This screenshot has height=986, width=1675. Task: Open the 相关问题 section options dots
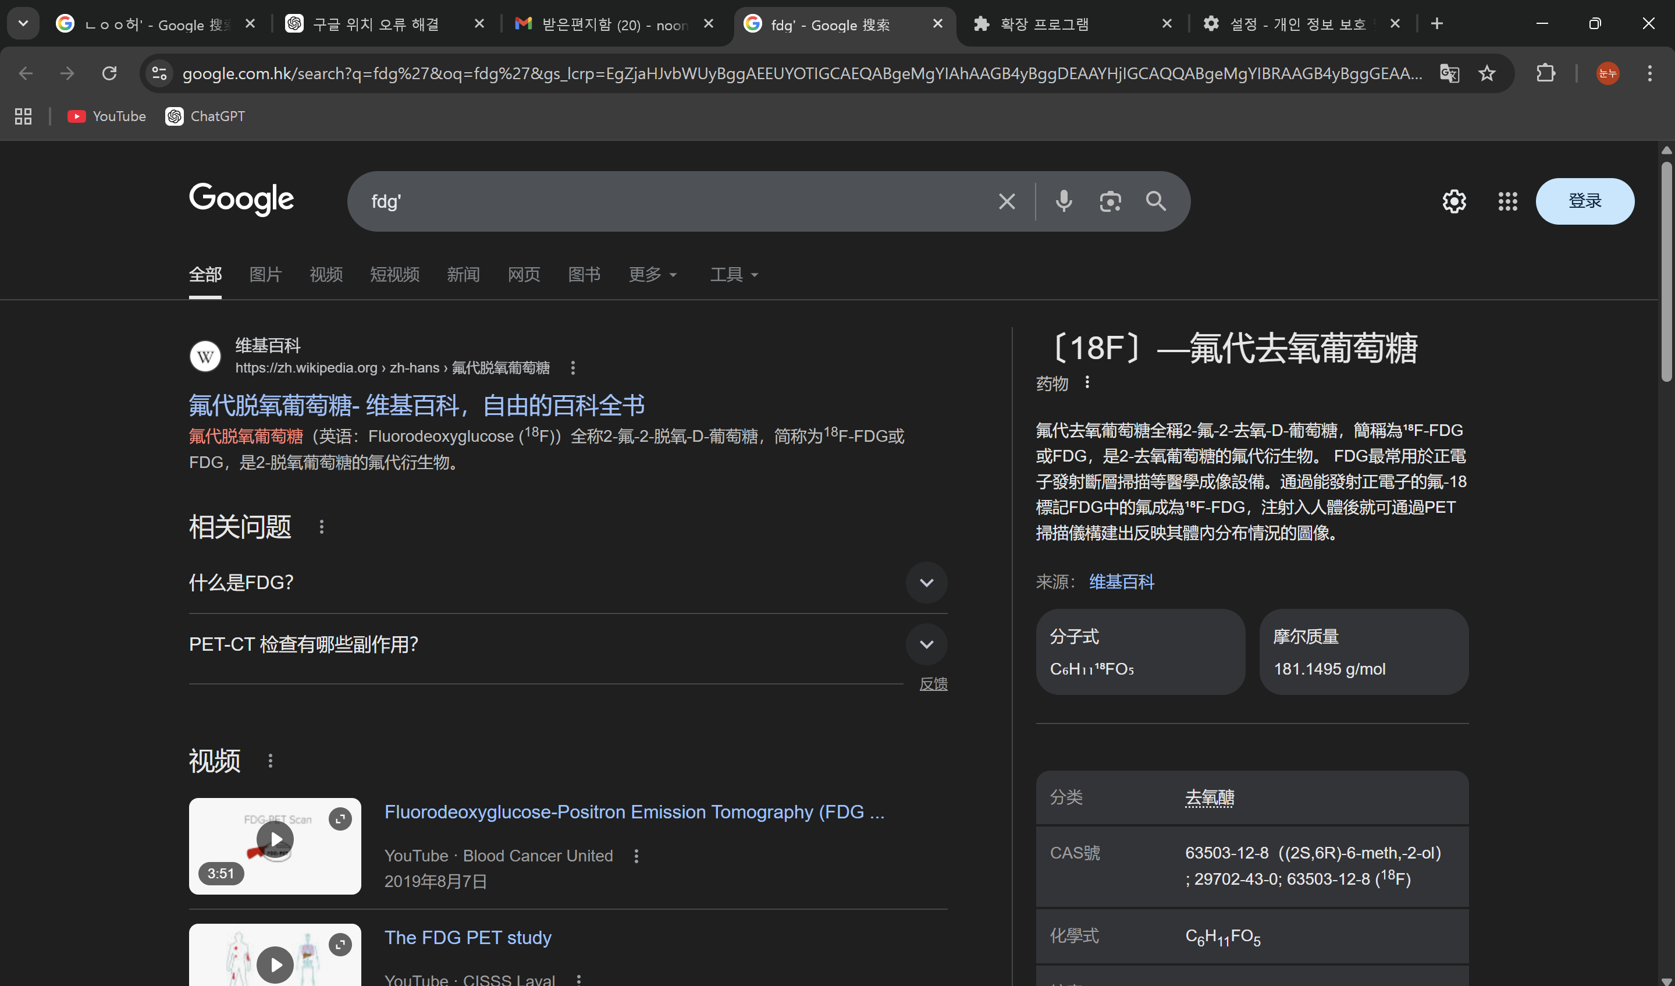pos(322,527)
